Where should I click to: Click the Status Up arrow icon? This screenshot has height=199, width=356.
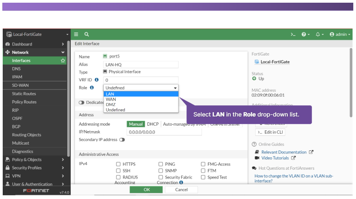coord(254,79)
